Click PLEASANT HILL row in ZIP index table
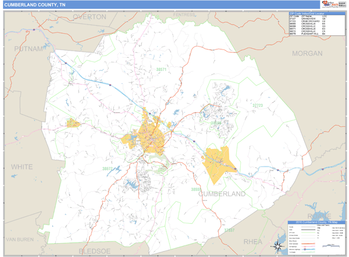The width and height of the screenshot is (349, 257). pyautogui.click(x=317, y=34)
